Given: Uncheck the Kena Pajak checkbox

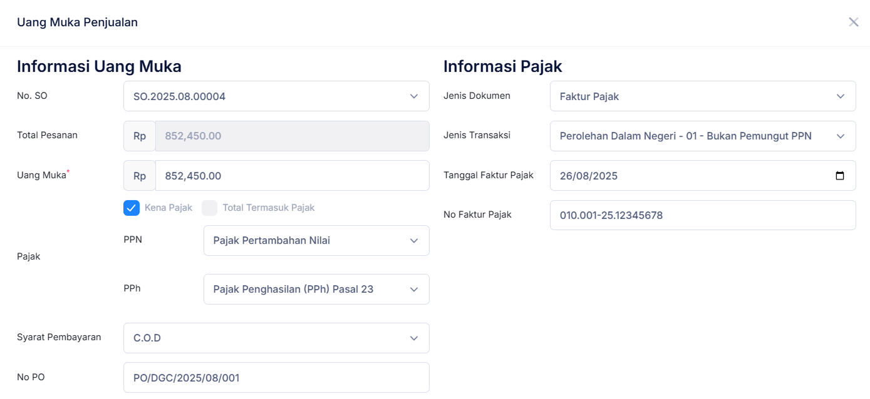Looking at the screenshot, I should pos(132,207).
